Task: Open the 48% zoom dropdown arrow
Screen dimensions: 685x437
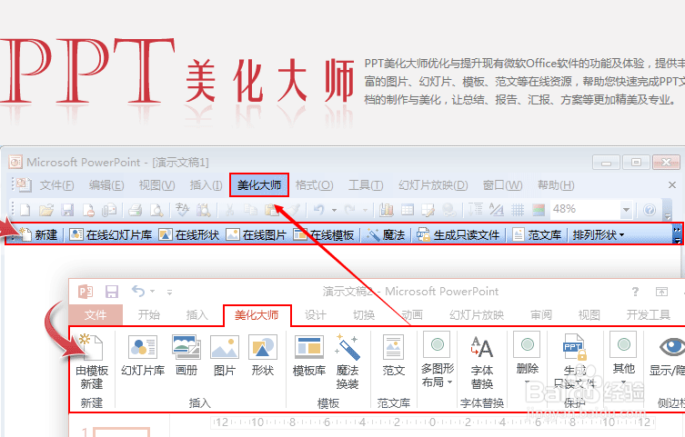Action: (626, 210)
